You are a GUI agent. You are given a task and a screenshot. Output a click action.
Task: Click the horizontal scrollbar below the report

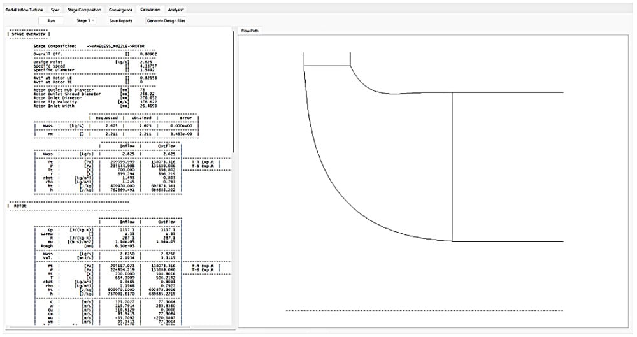(99, 327)
